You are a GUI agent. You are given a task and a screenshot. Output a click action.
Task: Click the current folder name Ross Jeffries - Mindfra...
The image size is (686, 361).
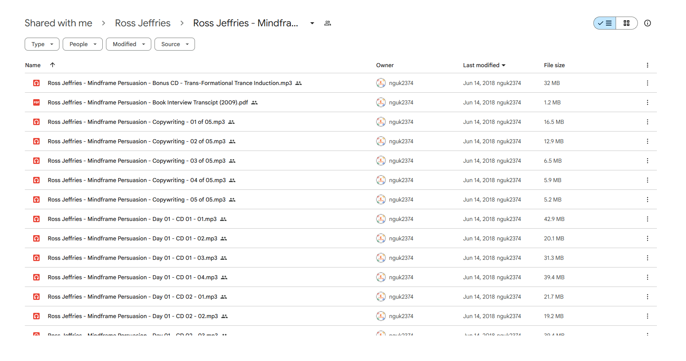246,23
